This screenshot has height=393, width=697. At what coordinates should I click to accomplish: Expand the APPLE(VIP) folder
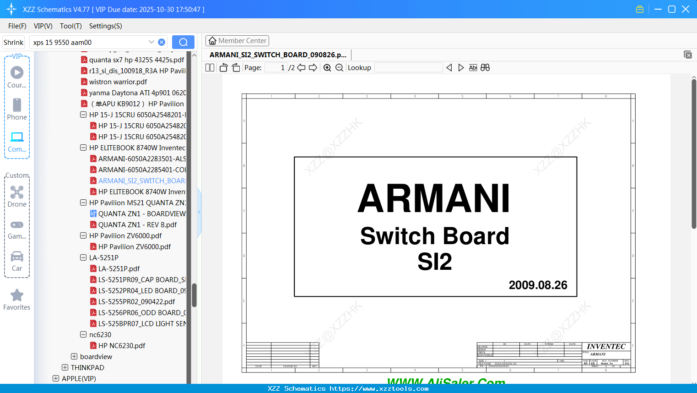pyautogui.click(x=56, y=378)
